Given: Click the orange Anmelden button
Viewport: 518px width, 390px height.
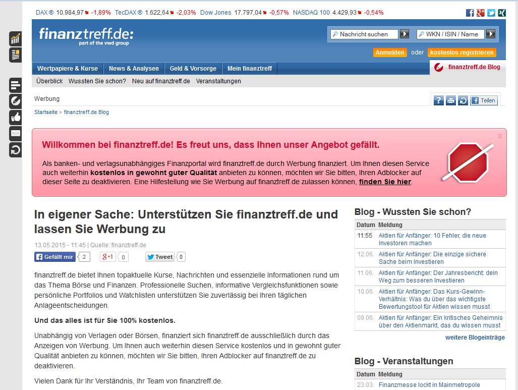Looking at the screenshot, I should point(390,52).
